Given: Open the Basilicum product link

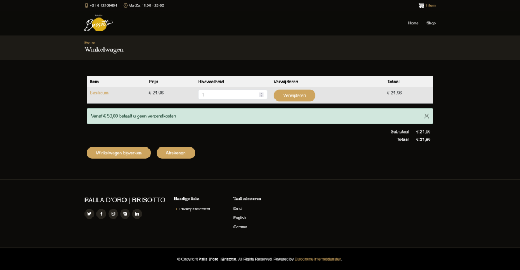Looking at the screenshot, I should [x=99, y=93].
